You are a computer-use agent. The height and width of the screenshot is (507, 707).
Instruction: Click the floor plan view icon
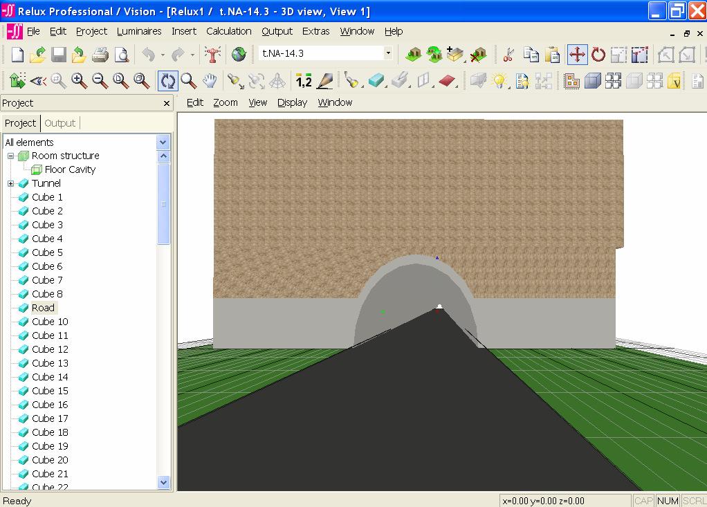pyautogui.click(x=571, y=81)
